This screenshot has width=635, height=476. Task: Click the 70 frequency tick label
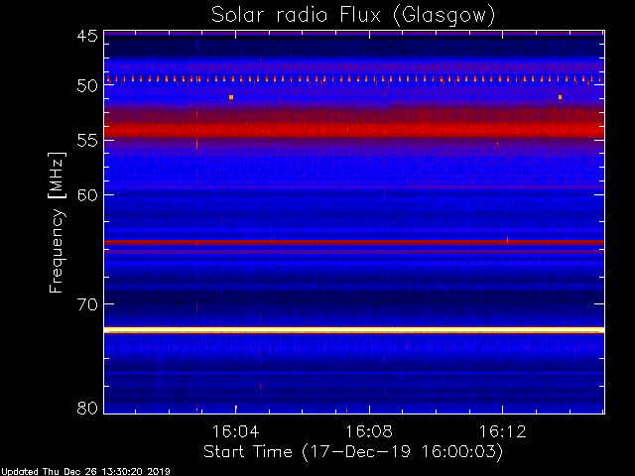[x=87, y=304]
